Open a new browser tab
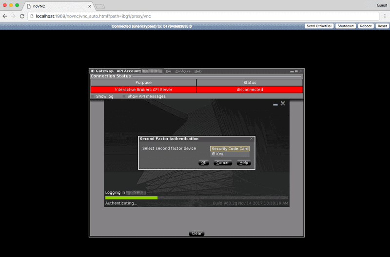 point(100,6)
